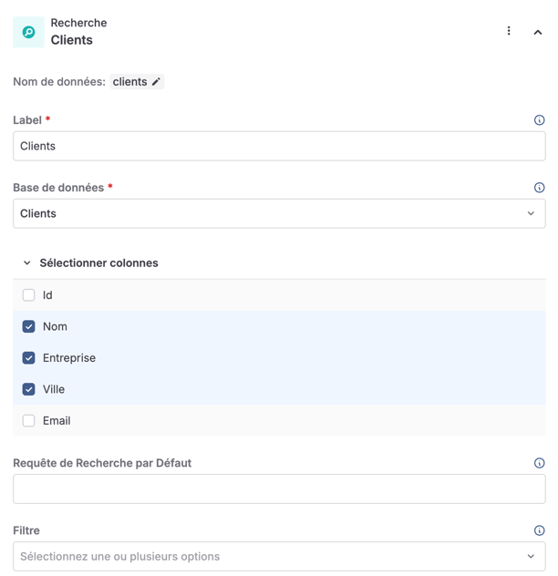This screenshot has height=576, width=558.
Task: Show info for Base de données
Action: pos(539,188)
